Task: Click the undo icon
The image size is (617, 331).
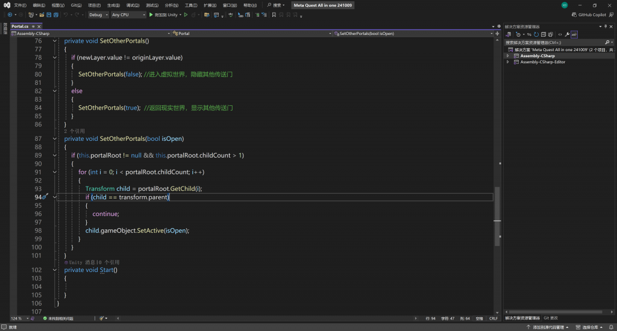Action: (66, 15)
